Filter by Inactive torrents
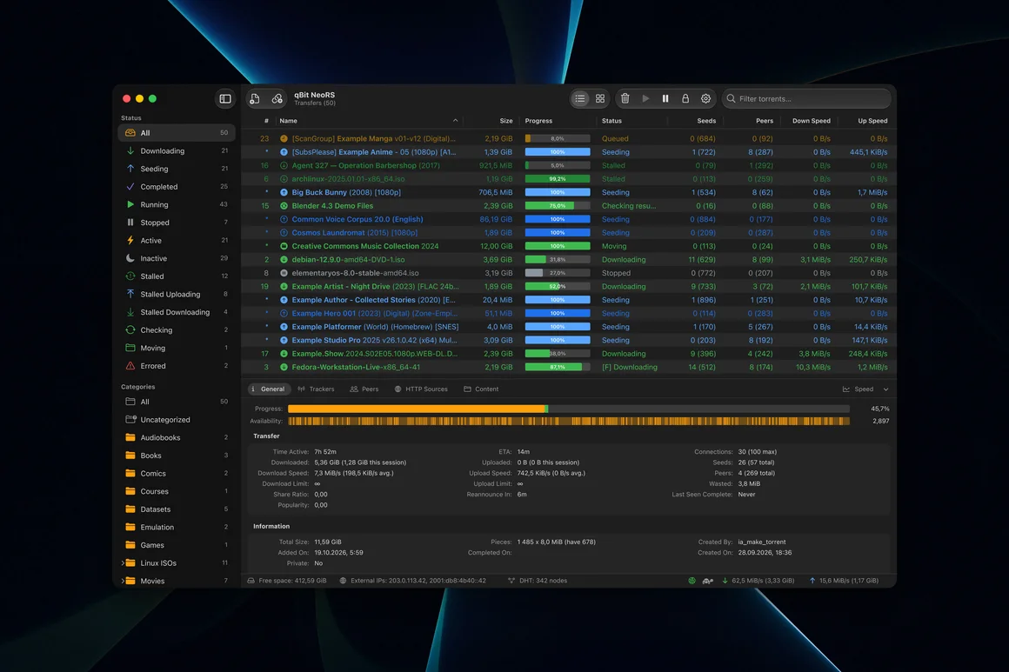The height and width of the screenshot is (672, 1009). (x=177, y=258)
